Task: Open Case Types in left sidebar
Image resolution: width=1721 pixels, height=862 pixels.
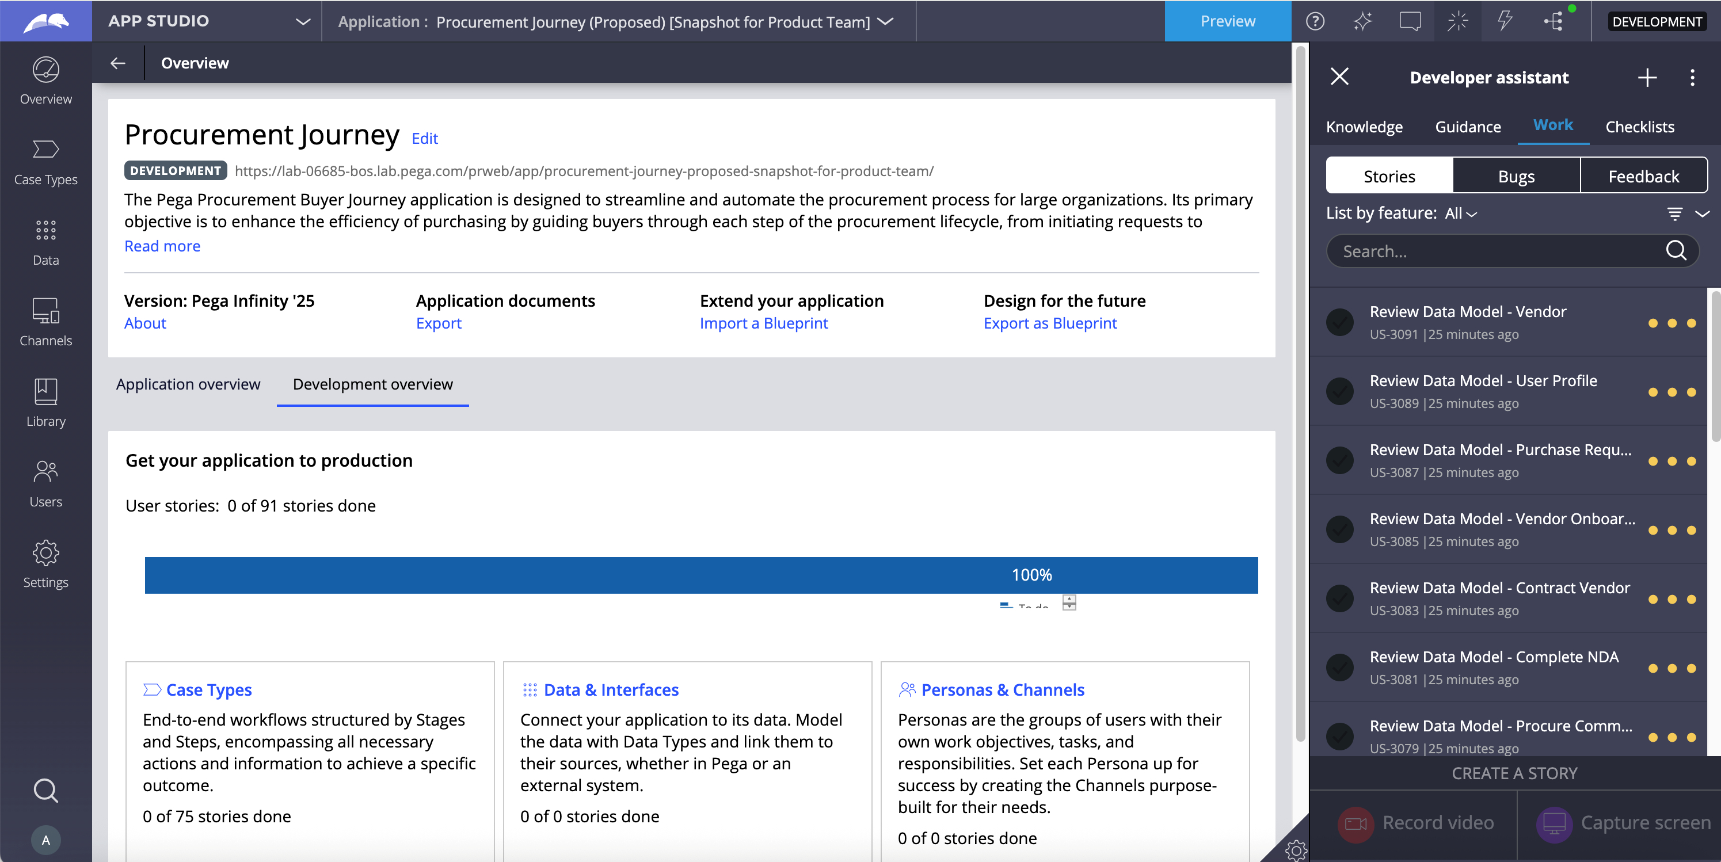Action: [x=45, y=162]
